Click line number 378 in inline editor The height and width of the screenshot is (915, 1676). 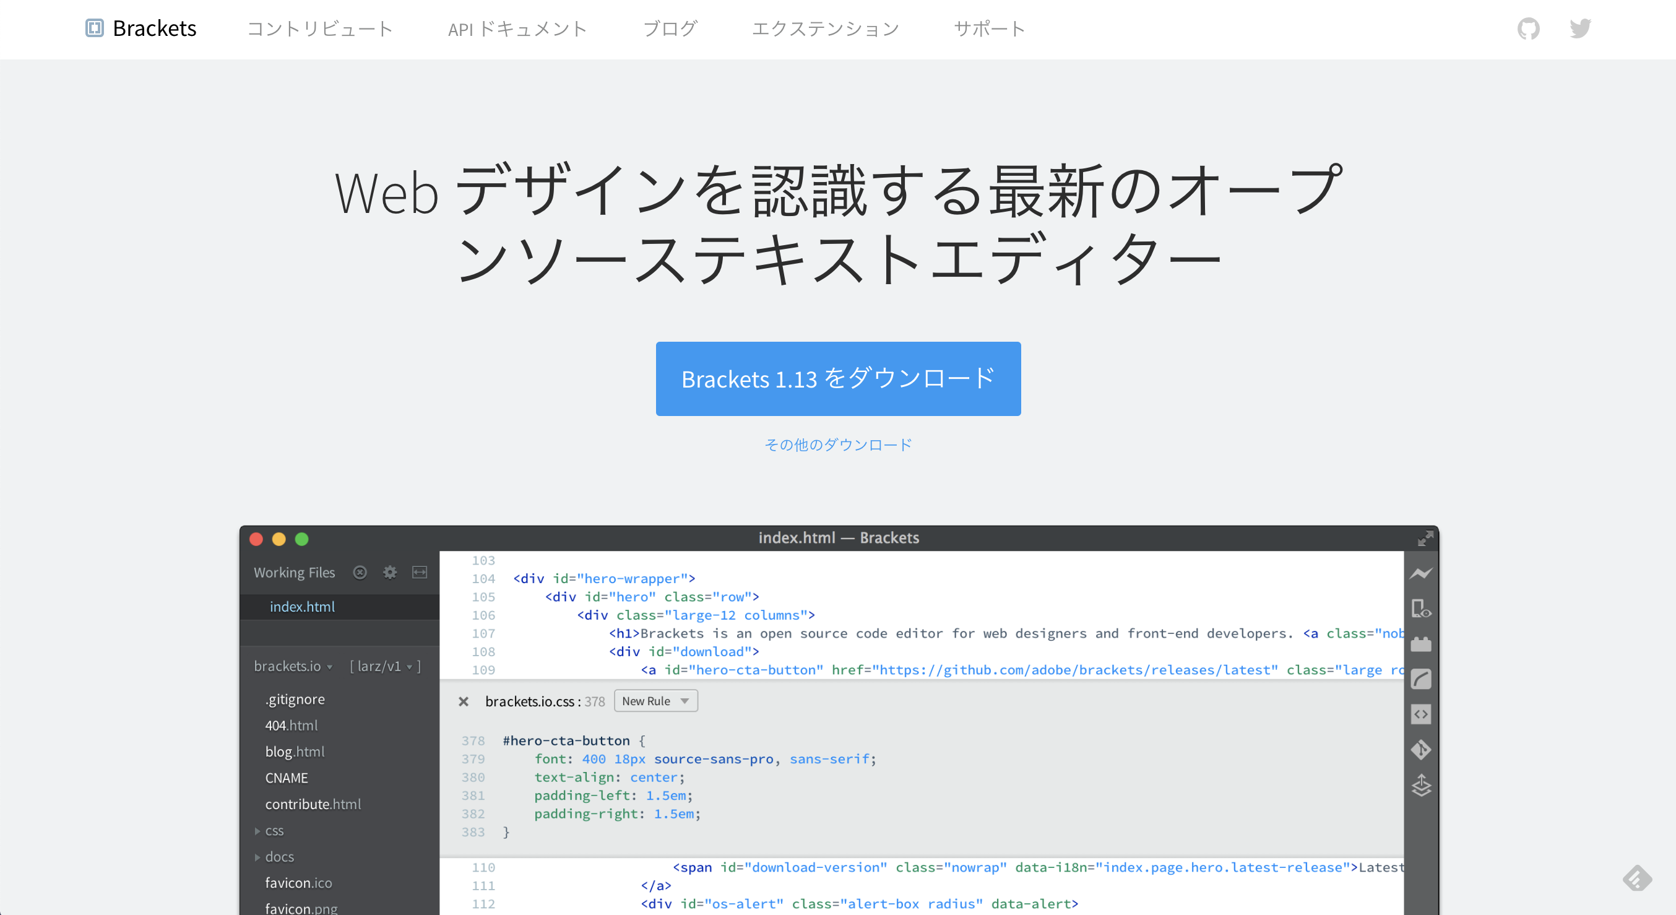pos(473,740)
